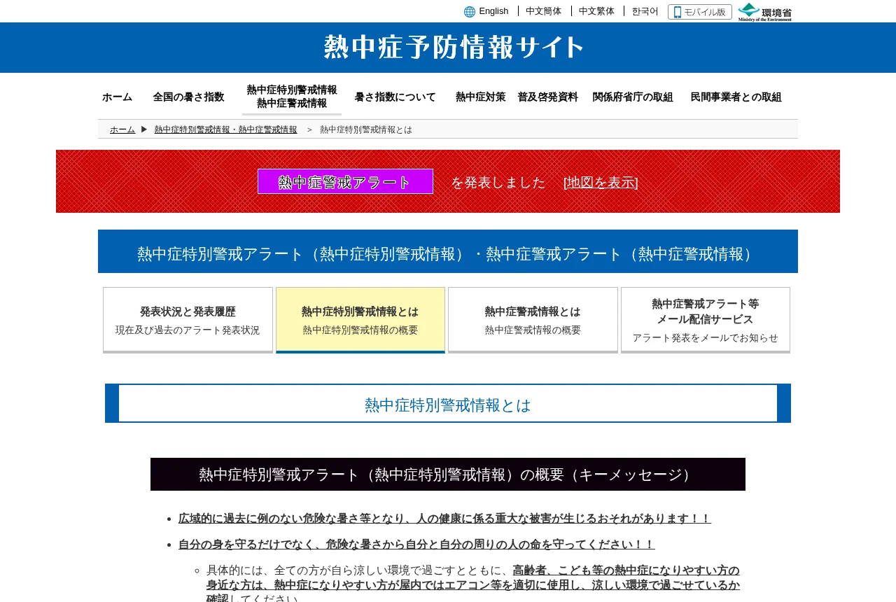Image resolution: width=896 pixels, height=602 pixels.
Task: Open the ホーム menu item
Action: point(117,97)
